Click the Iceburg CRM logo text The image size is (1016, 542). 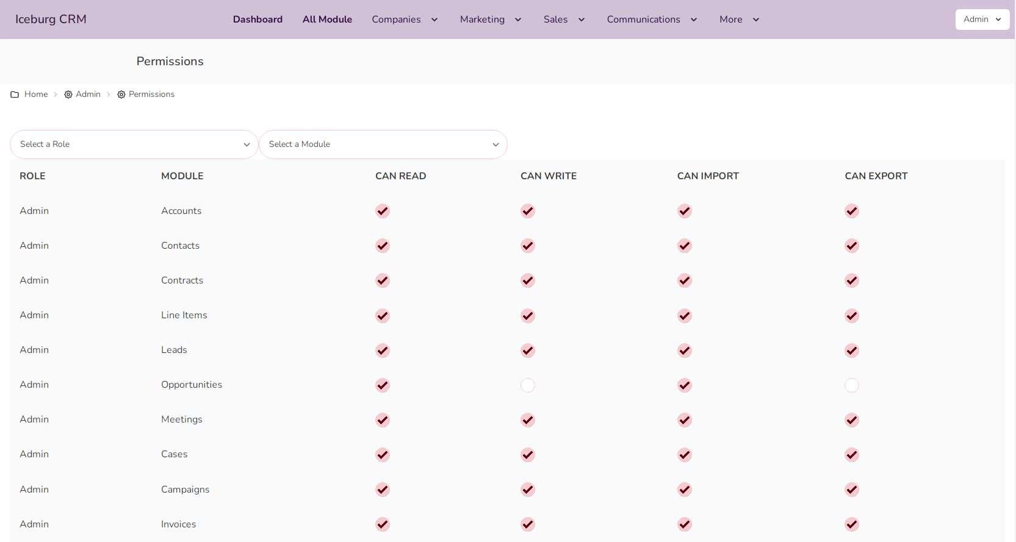click(x=51, y=19)
